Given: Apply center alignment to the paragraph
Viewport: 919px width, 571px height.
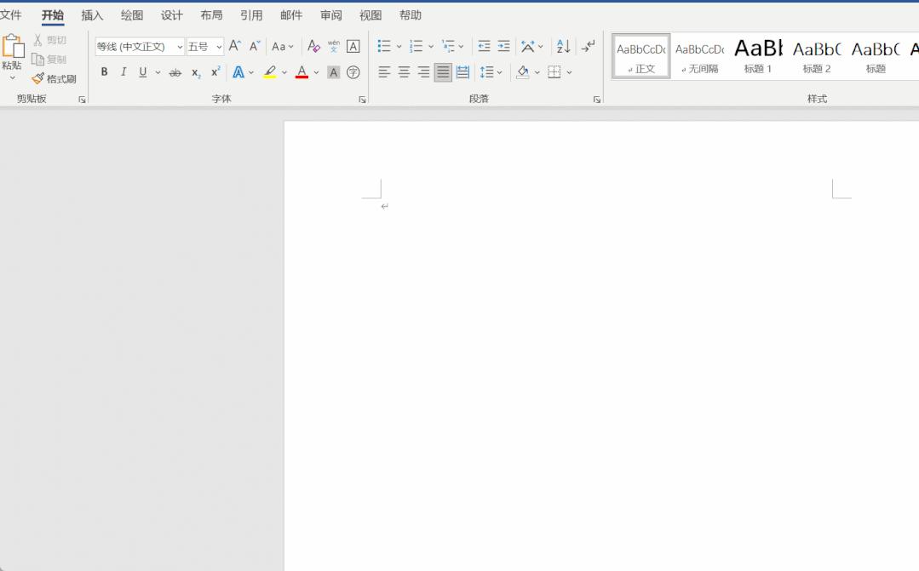Looking at the screenshot, I should [404, 72].
